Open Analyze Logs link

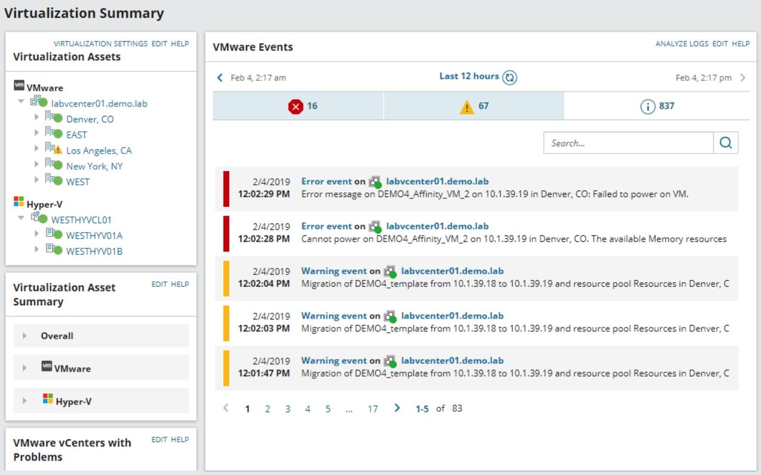682,44
